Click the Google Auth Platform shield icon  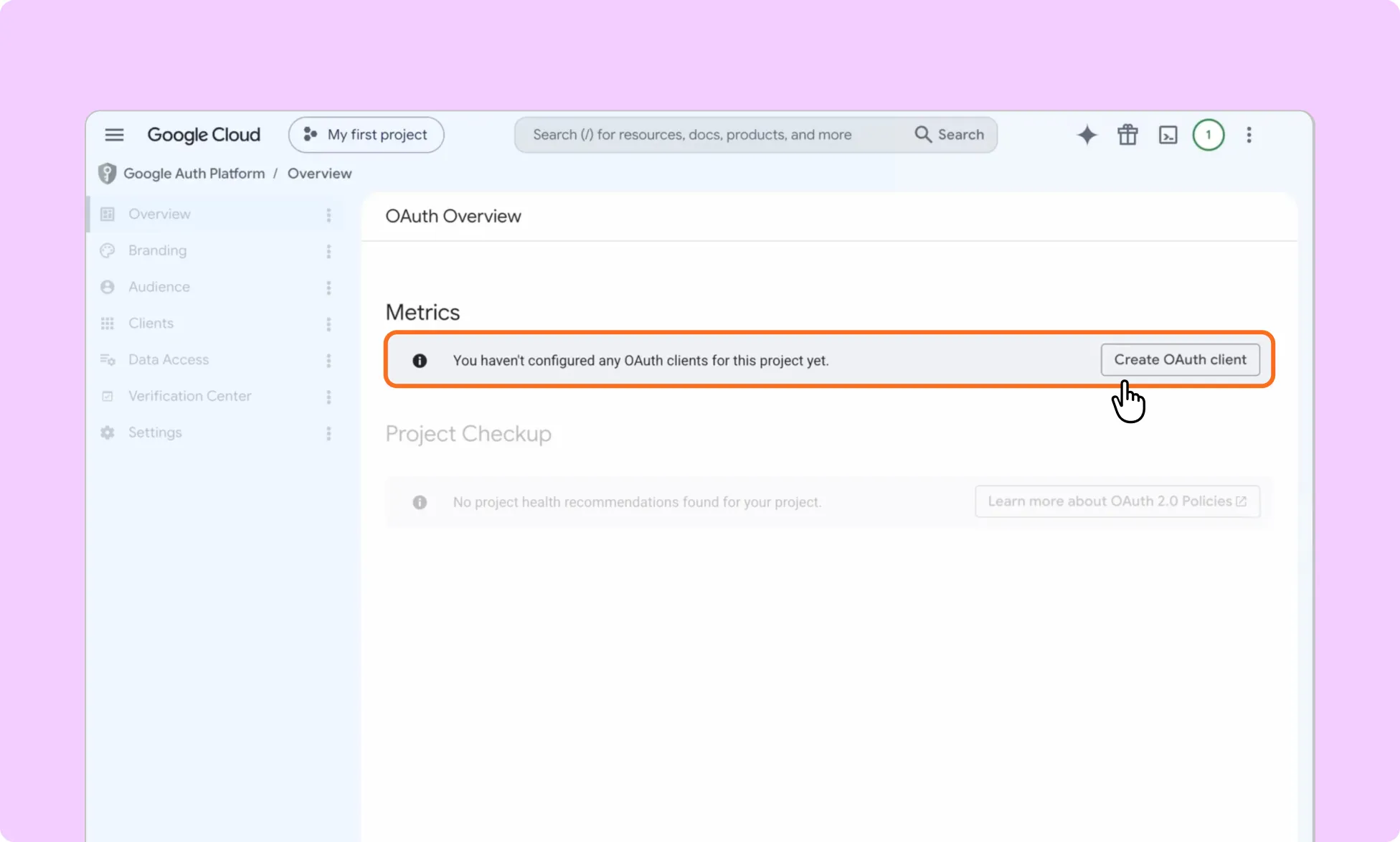tap(107, 174)
